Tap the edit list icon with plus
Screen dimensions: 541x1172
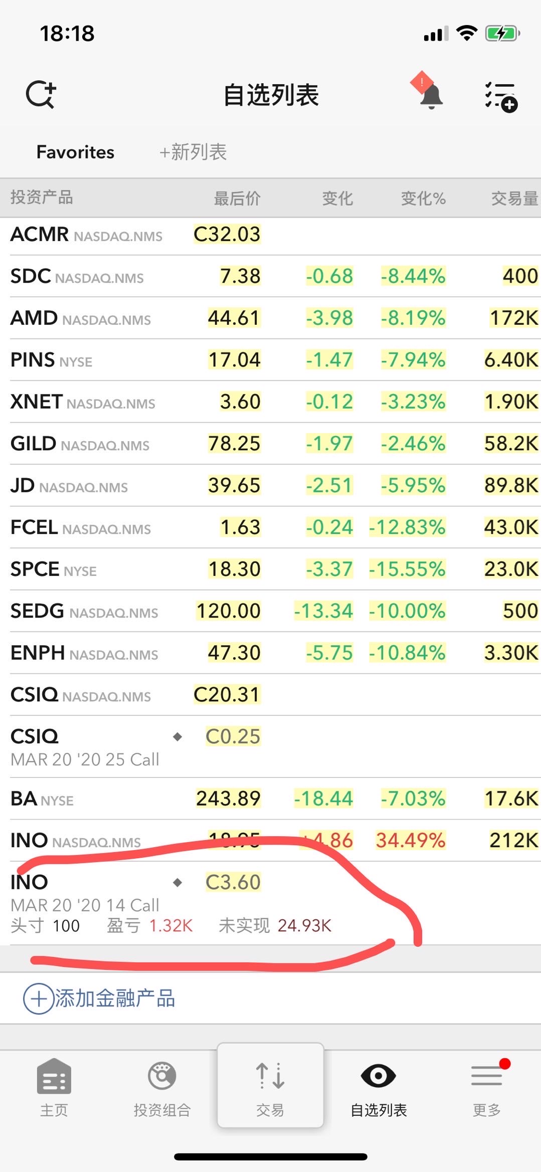coord(501,97)
